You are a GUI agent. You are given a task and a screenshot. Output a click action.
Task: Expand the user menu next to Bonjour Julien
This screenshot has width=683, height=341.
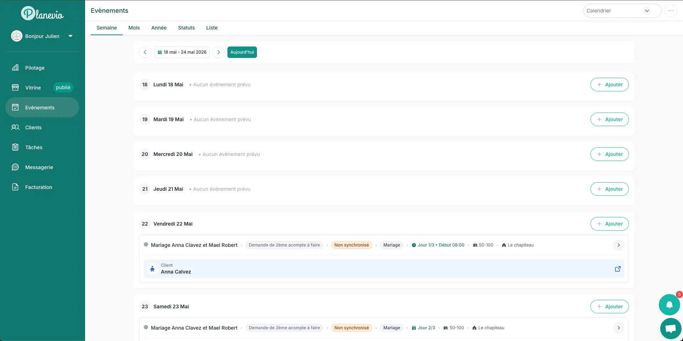[x=70, y=36]
